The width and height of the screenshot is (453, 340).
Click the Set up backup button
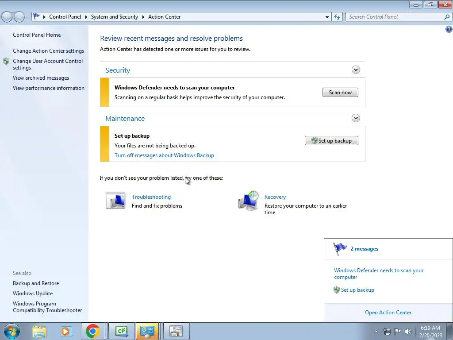point(331,140)
